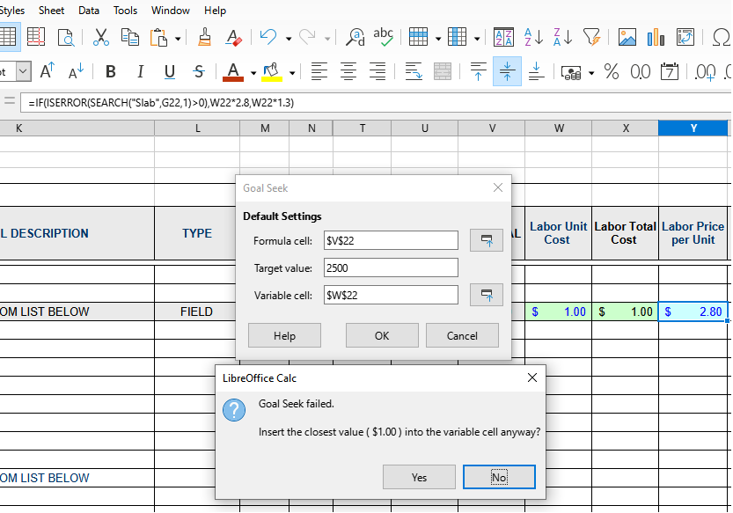This screenshot has height=513, width=733.
Task: Click the Insert Rows table icon
Action: (x=418, y=38)
